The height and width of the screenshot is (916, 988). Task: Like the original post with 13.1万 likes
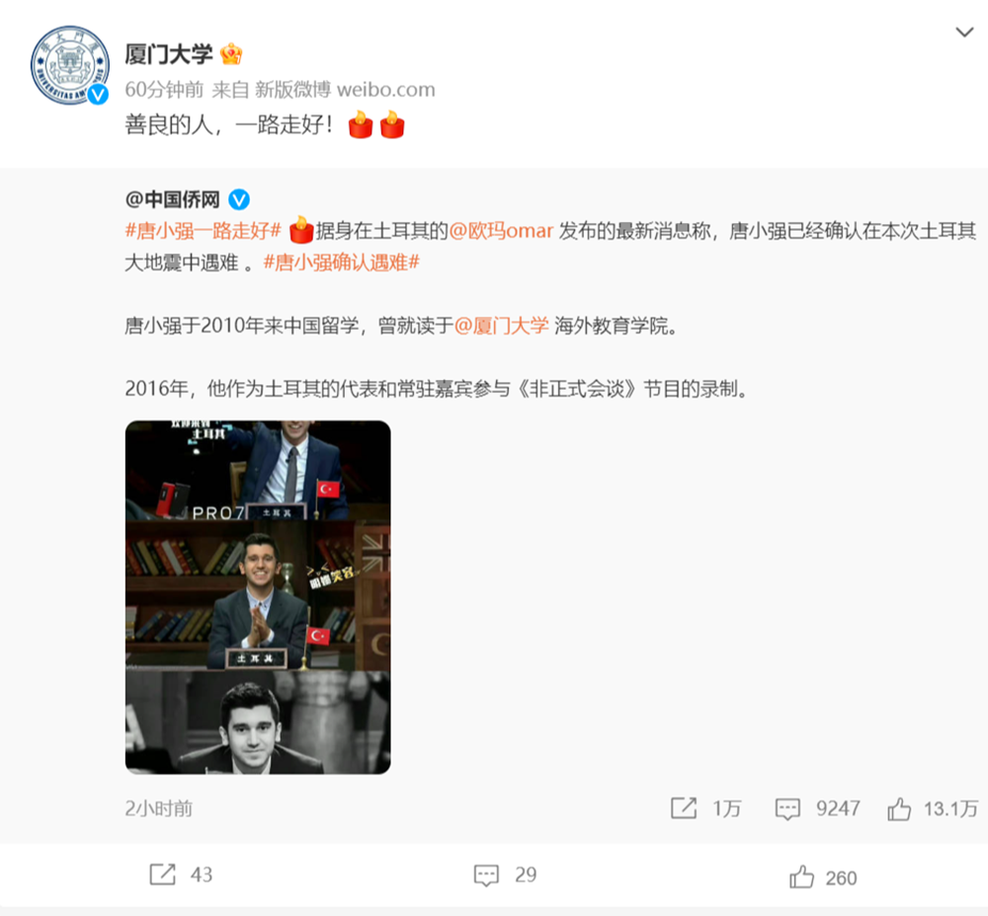pos(933,808)
